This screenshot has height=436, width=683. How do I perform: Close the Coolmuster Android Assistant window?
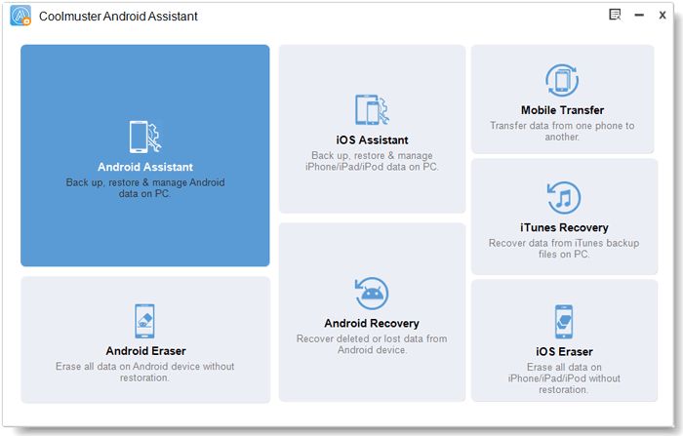click(x=663, y=16)
